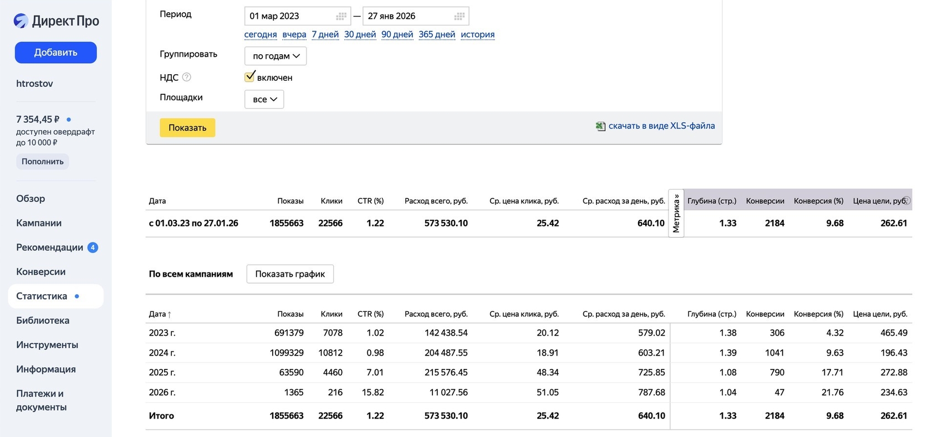
Task: Collapse the Метрика column panel tab
Action: [676, 213]
